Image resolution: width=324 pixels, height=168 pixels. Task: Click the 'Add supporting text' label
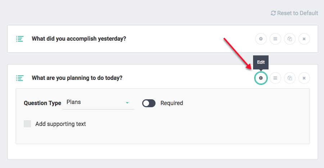point(60,124)
